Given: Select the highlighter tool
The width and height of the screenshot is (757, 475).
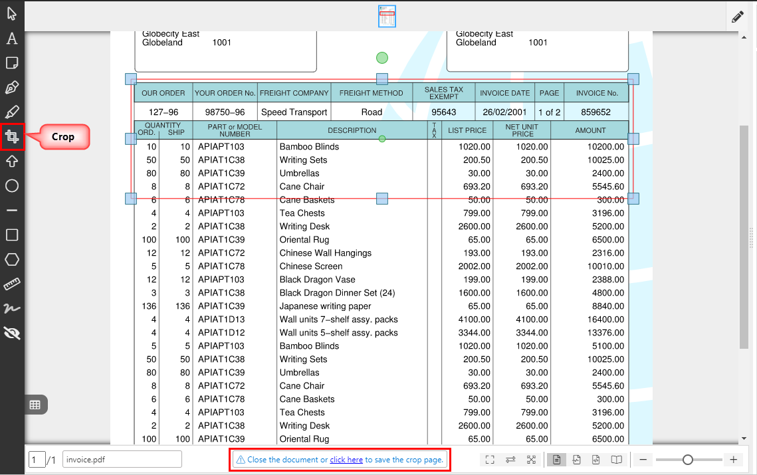Looking at the screenshot, I should 12,112.
